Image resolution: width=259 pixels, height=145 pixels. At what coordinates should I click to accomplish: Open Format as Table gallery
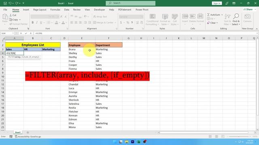coord(165,20)
